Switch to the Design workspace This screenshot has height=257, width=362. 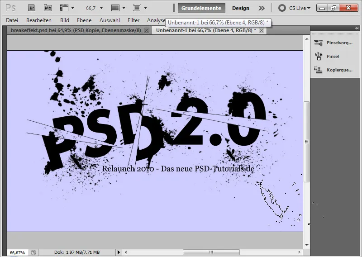point(241,8)
